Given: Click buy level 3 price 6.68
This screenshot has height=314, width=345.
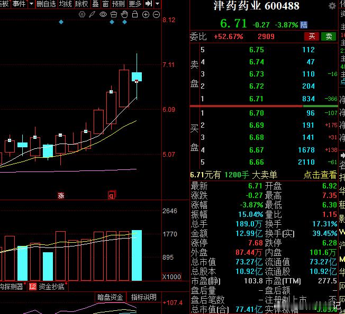Looking at the screenshot, I should tap(256, 137).
